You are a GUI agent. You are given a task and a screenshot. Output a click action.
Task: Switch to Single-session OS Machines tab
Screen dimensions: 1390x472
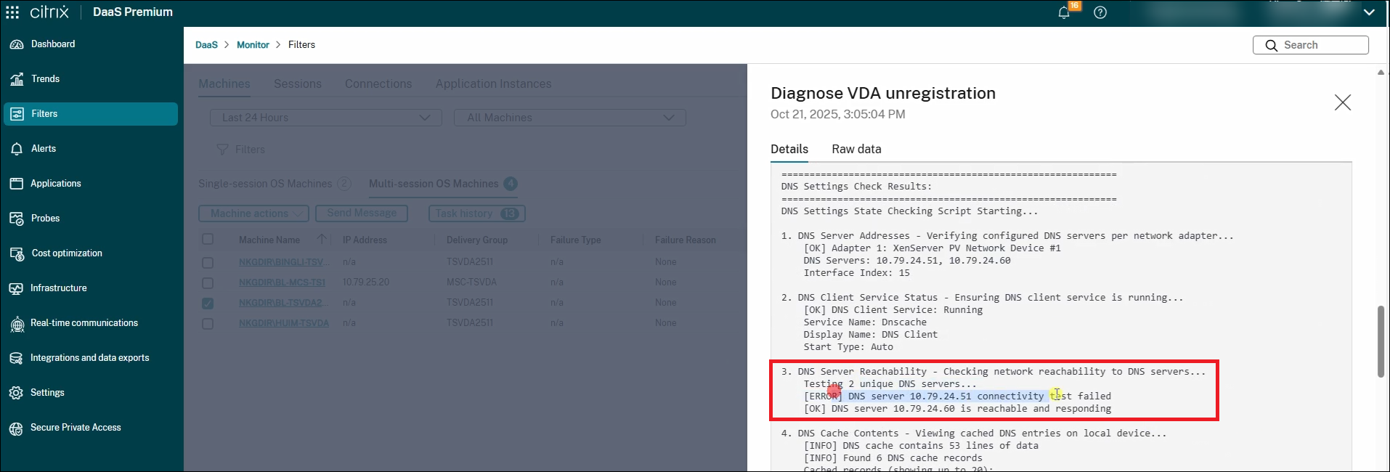275,184
